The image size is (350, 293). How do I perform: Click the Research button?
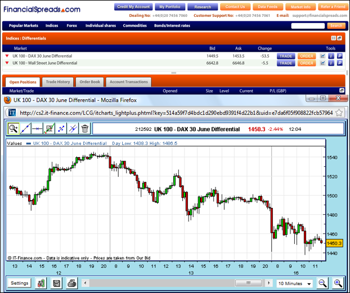tap(203, 7)
